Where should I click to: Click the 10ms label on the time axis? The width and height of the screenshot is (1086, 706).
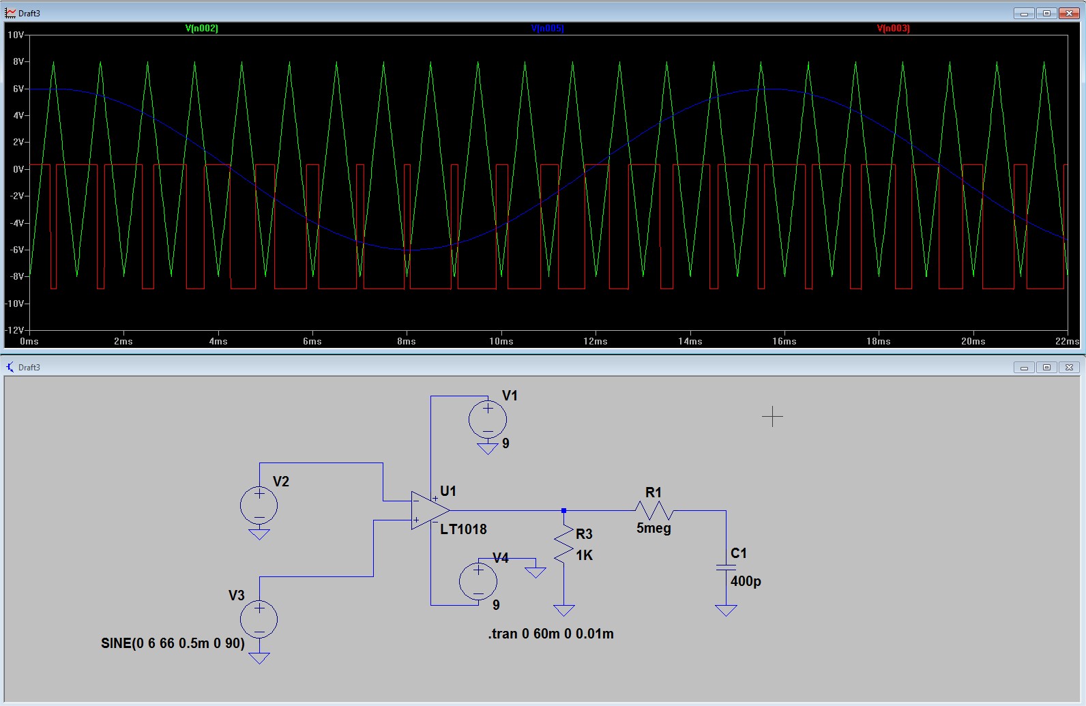pos(501,341)
